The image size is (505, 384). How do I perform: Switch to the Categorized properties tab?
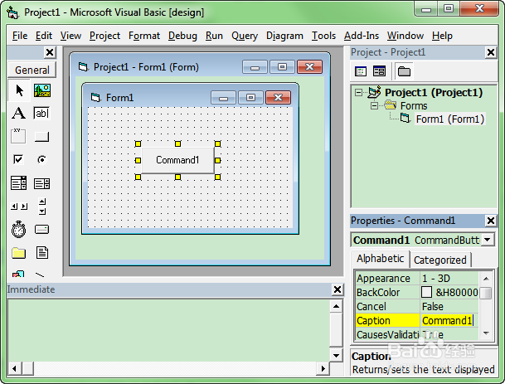(440, 260)
